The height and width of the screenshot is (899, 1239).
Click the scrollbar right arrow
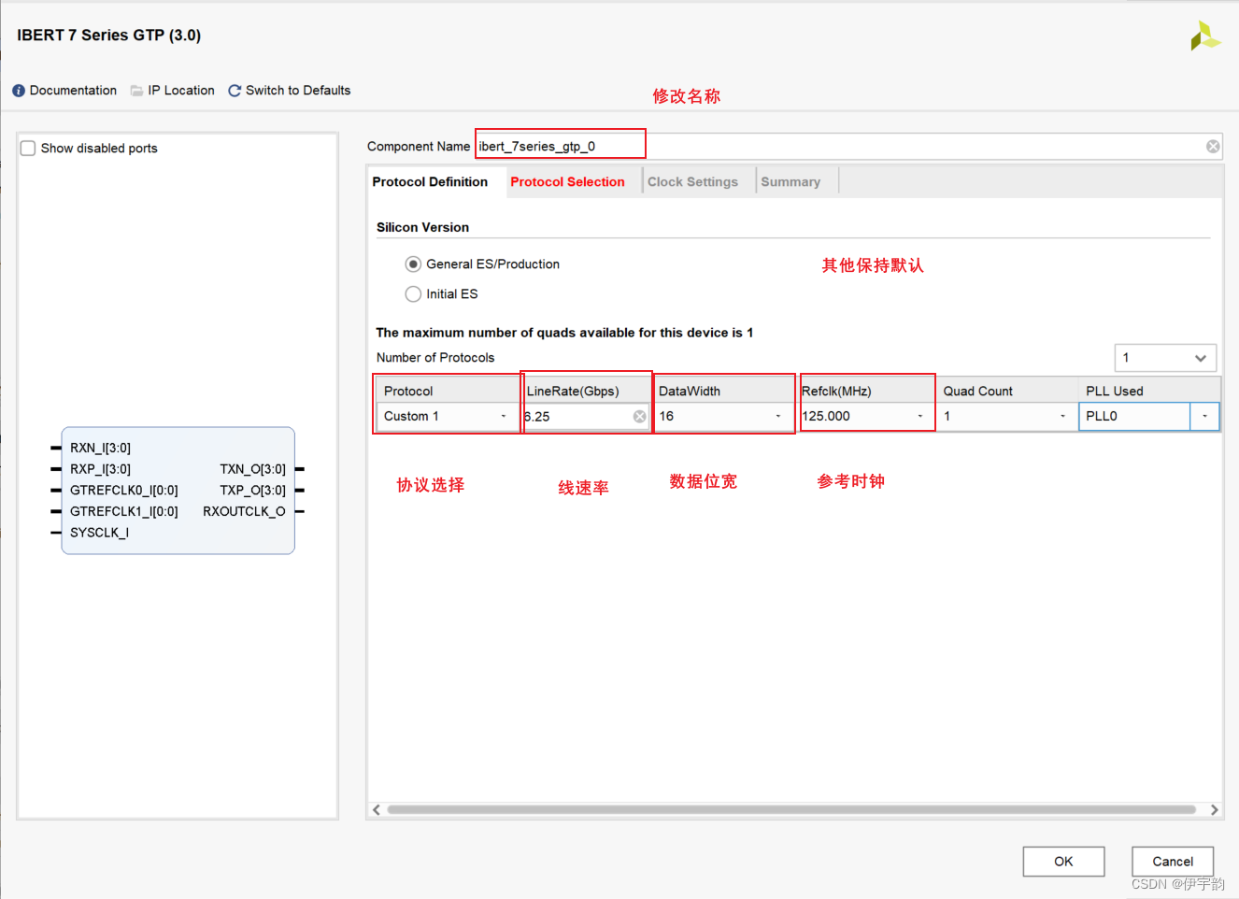pyautogui.click(x=1214, y=810)
